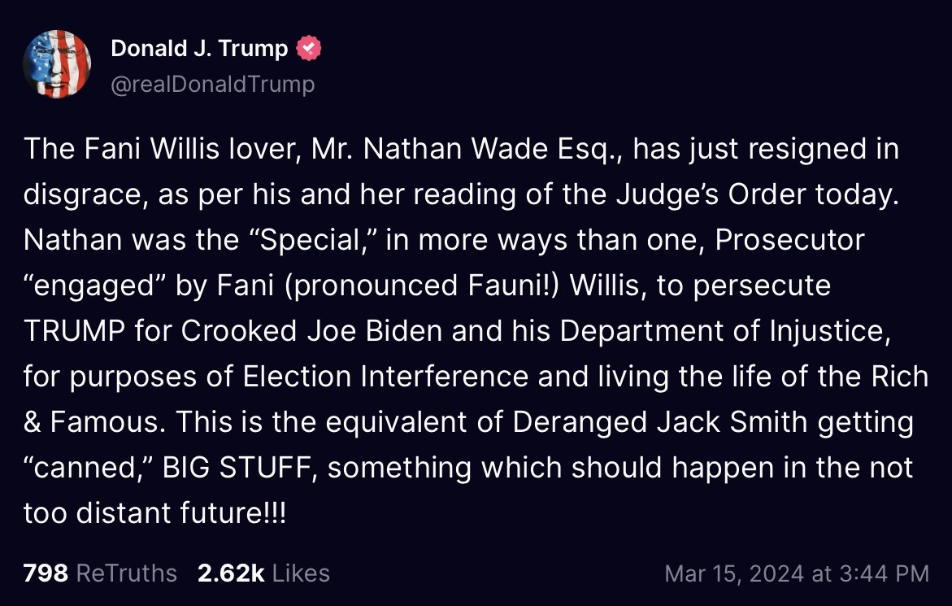Click the capitalized word TRUMP
This screenshot has height=606, width=952.
coord(74,331)
